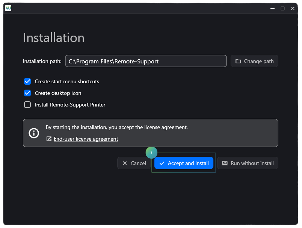Maximize the installer window
Image resolution: width=302 pixels, height=228 pixels.
pyautogui.click(x=282, y=8)
